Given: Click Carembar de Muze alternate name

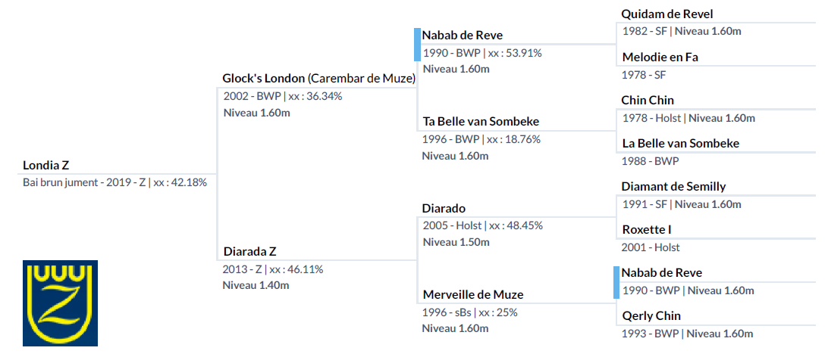Looking at the screenshot, I should pos(362,79).
